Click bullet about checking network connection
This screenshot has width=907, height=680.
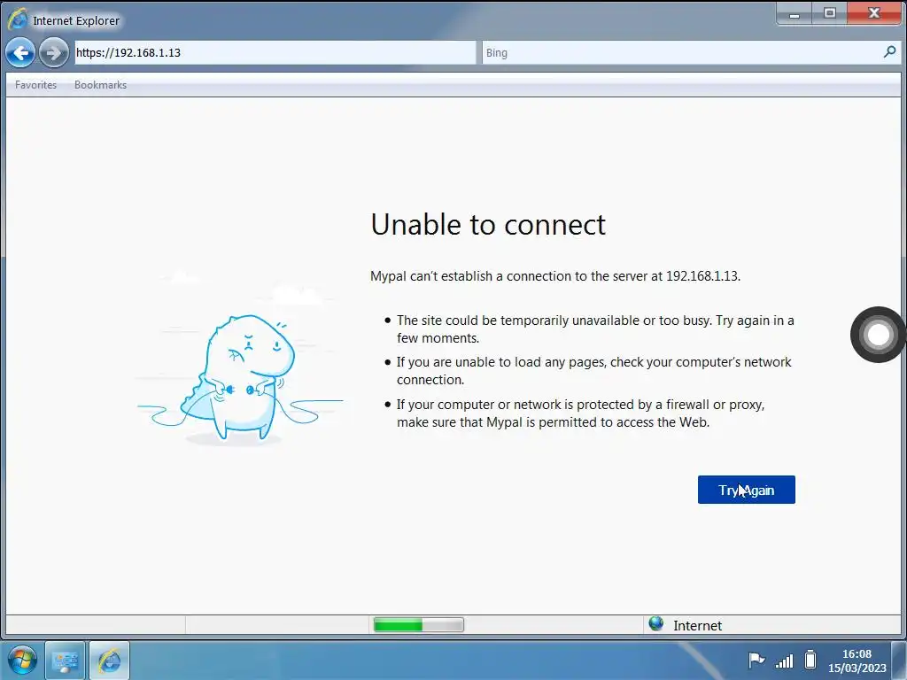[x=593, y=371]
